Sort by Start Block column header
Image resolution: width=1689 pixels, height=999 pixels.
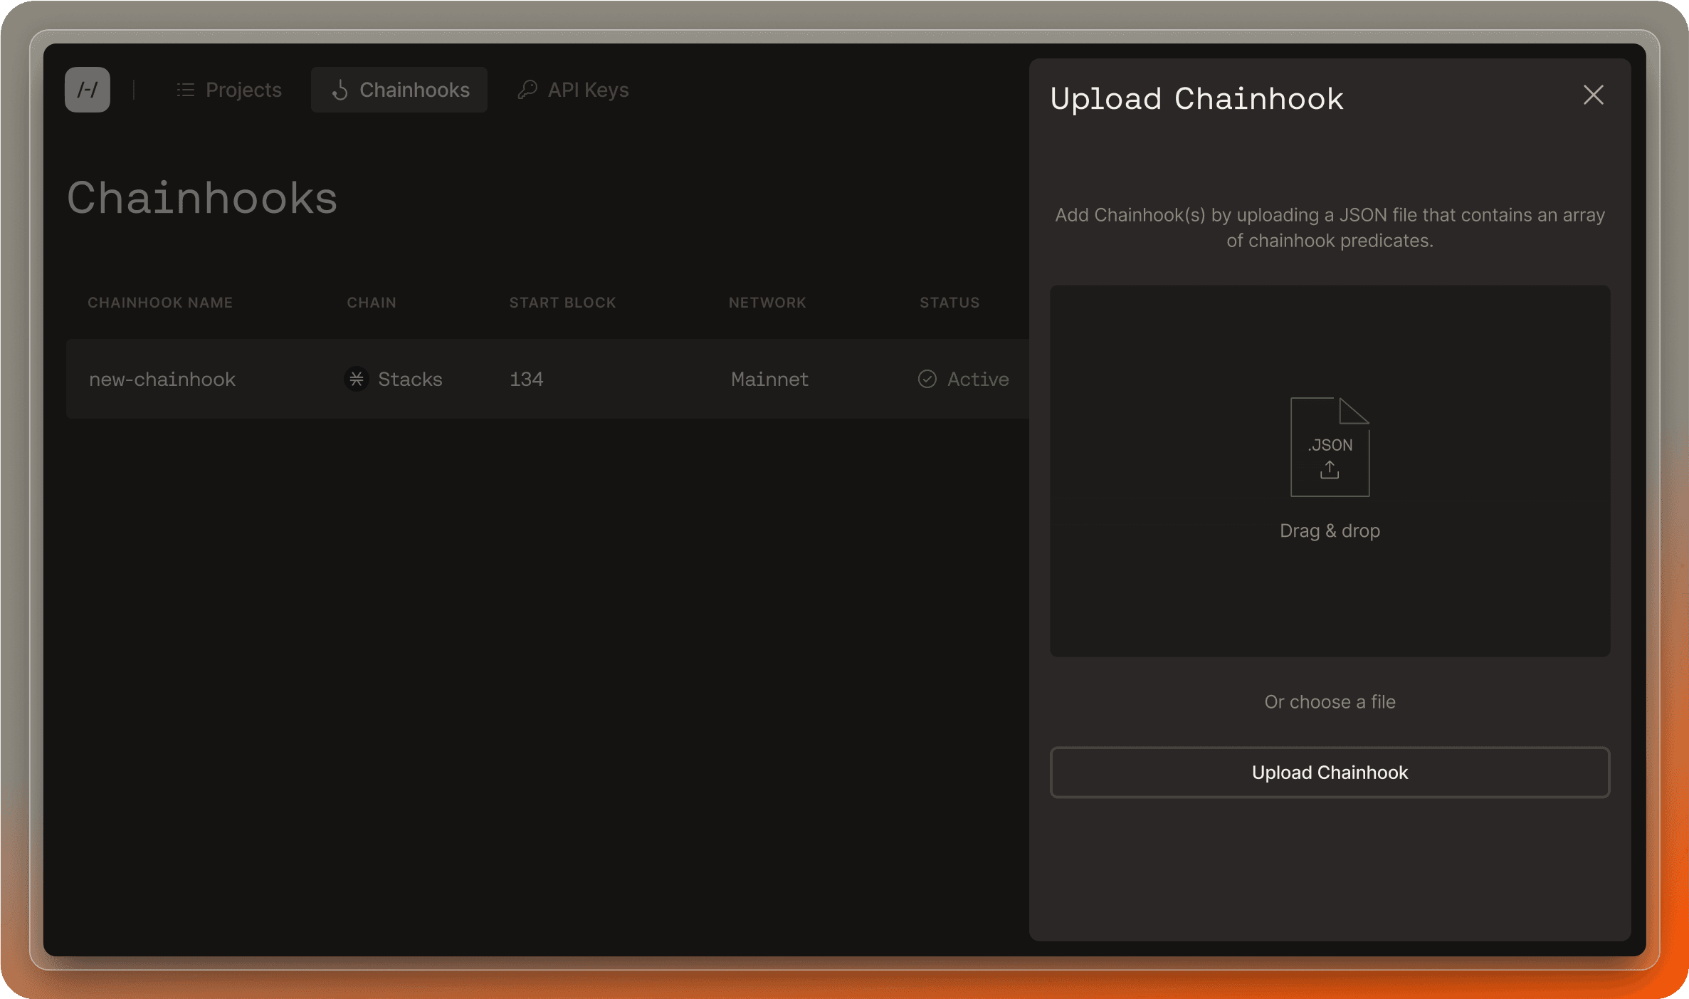(562, 303)
